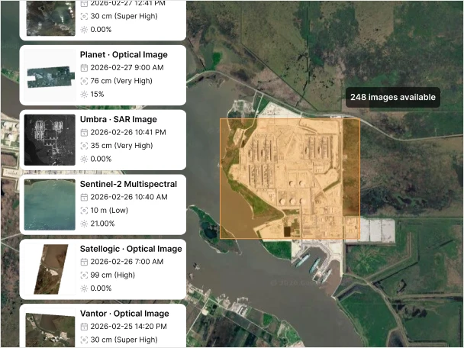
Task: Click resolution icon beside 76 cm (Very High)
Action: (x=84, y=81)
